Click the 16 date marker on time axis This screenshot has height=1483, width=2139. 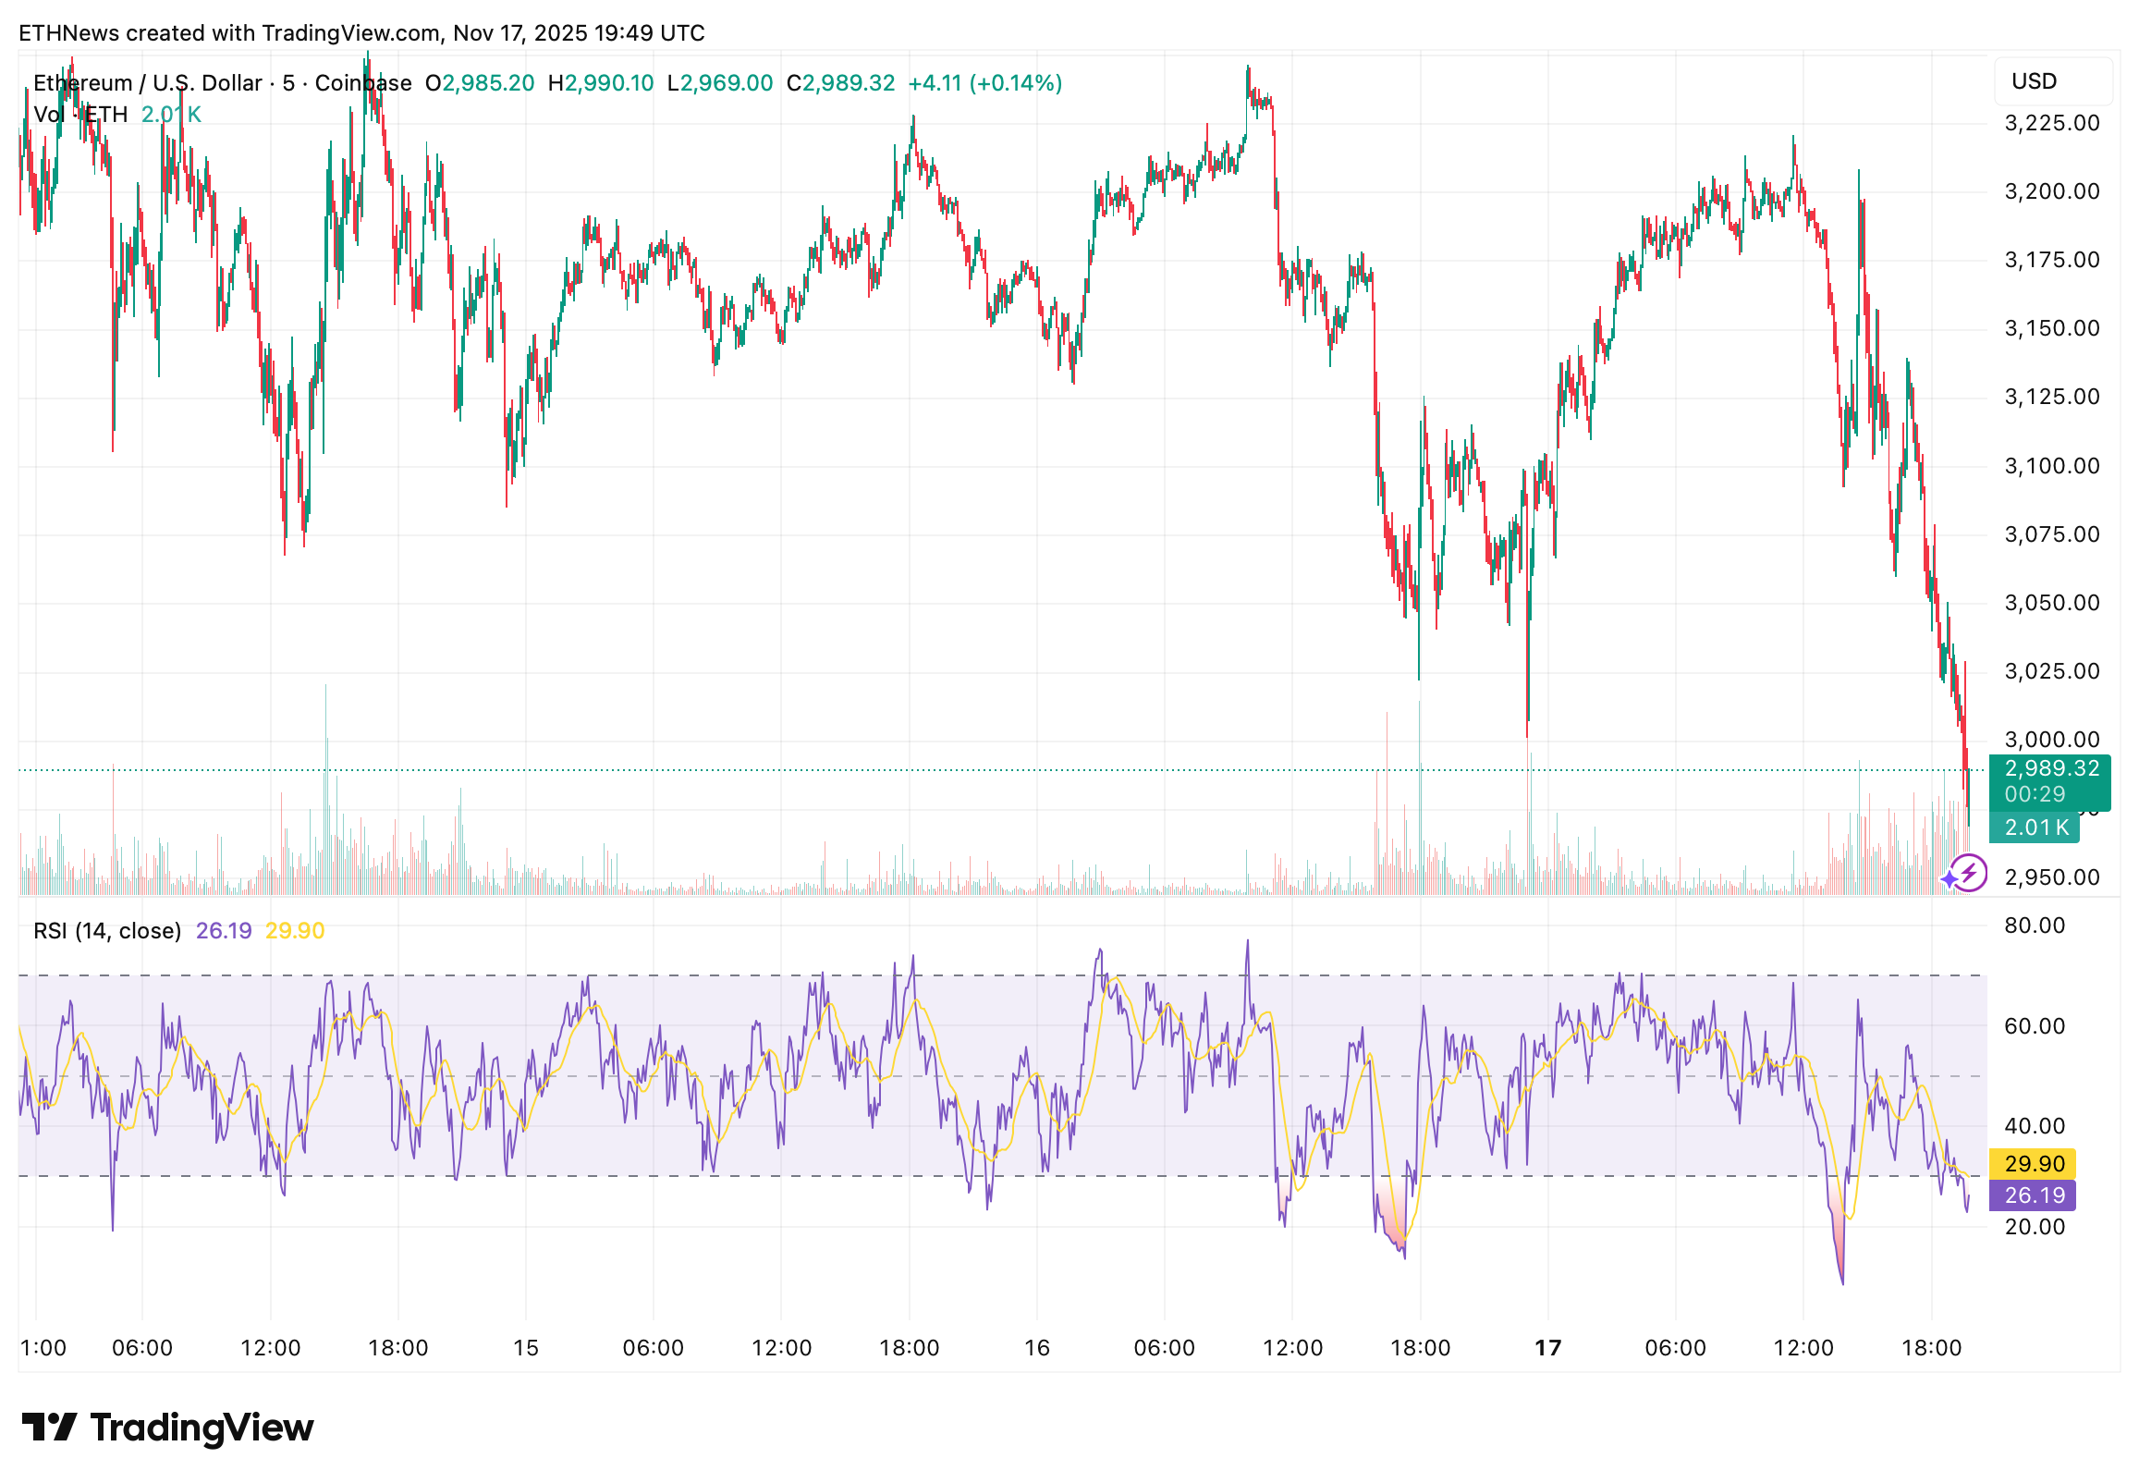click(x=1036, y=1347)
